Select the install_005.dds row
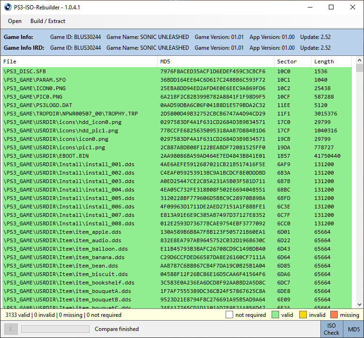364x338 pixels. [177, 198]
